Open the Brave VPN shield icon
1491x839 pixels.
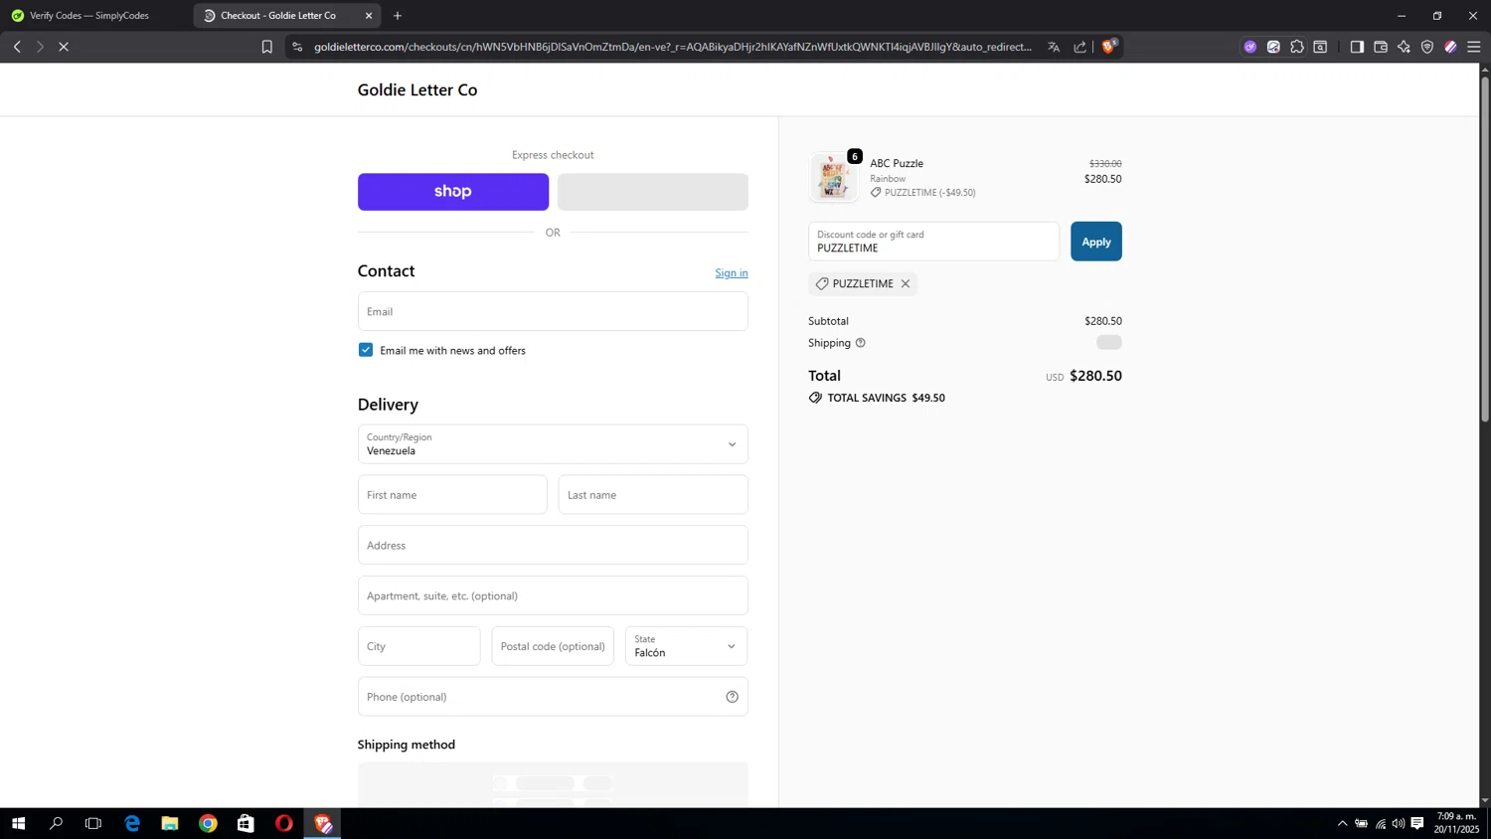(1427, 47)
